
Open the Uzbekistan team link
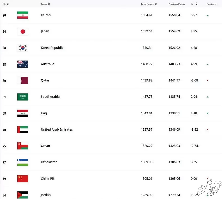pos(49,162)
